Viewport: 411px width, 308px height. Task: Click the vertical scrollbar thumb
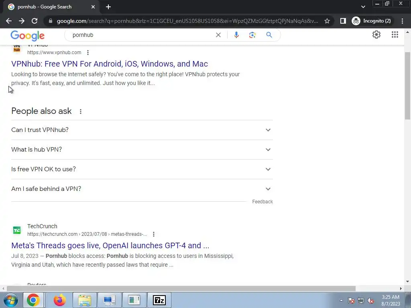(x=407, y=86)
